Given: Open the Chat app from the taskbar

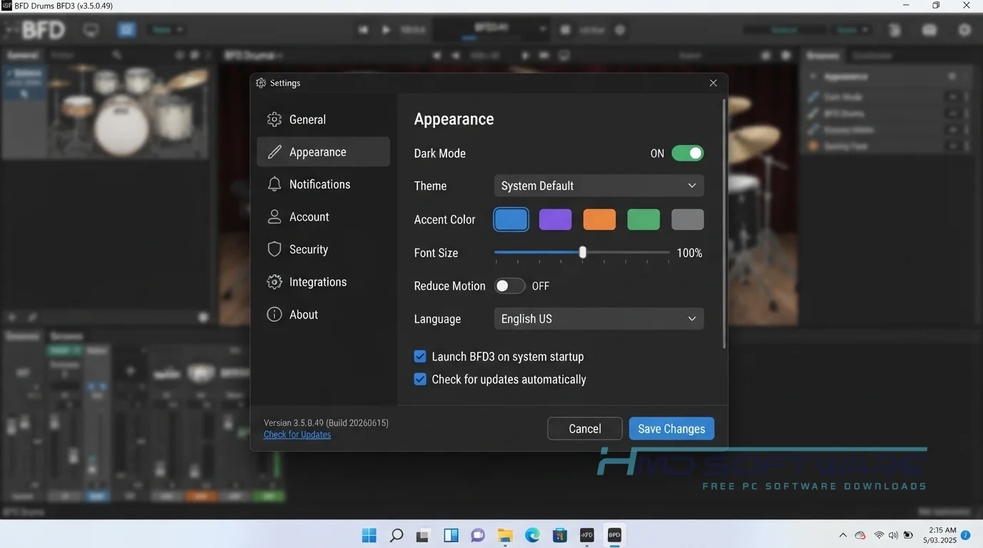Looking at the screenshot, I should [x=478, y=535].
